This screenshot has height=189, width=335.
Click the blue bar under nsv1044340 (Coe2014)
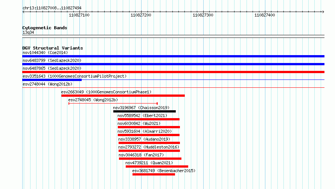[x=173, y=56]
